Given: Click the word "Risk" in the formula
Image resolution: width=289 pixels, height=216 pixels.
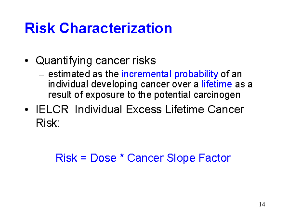Looking at the screenshot, I should click(x=66, y=158).
